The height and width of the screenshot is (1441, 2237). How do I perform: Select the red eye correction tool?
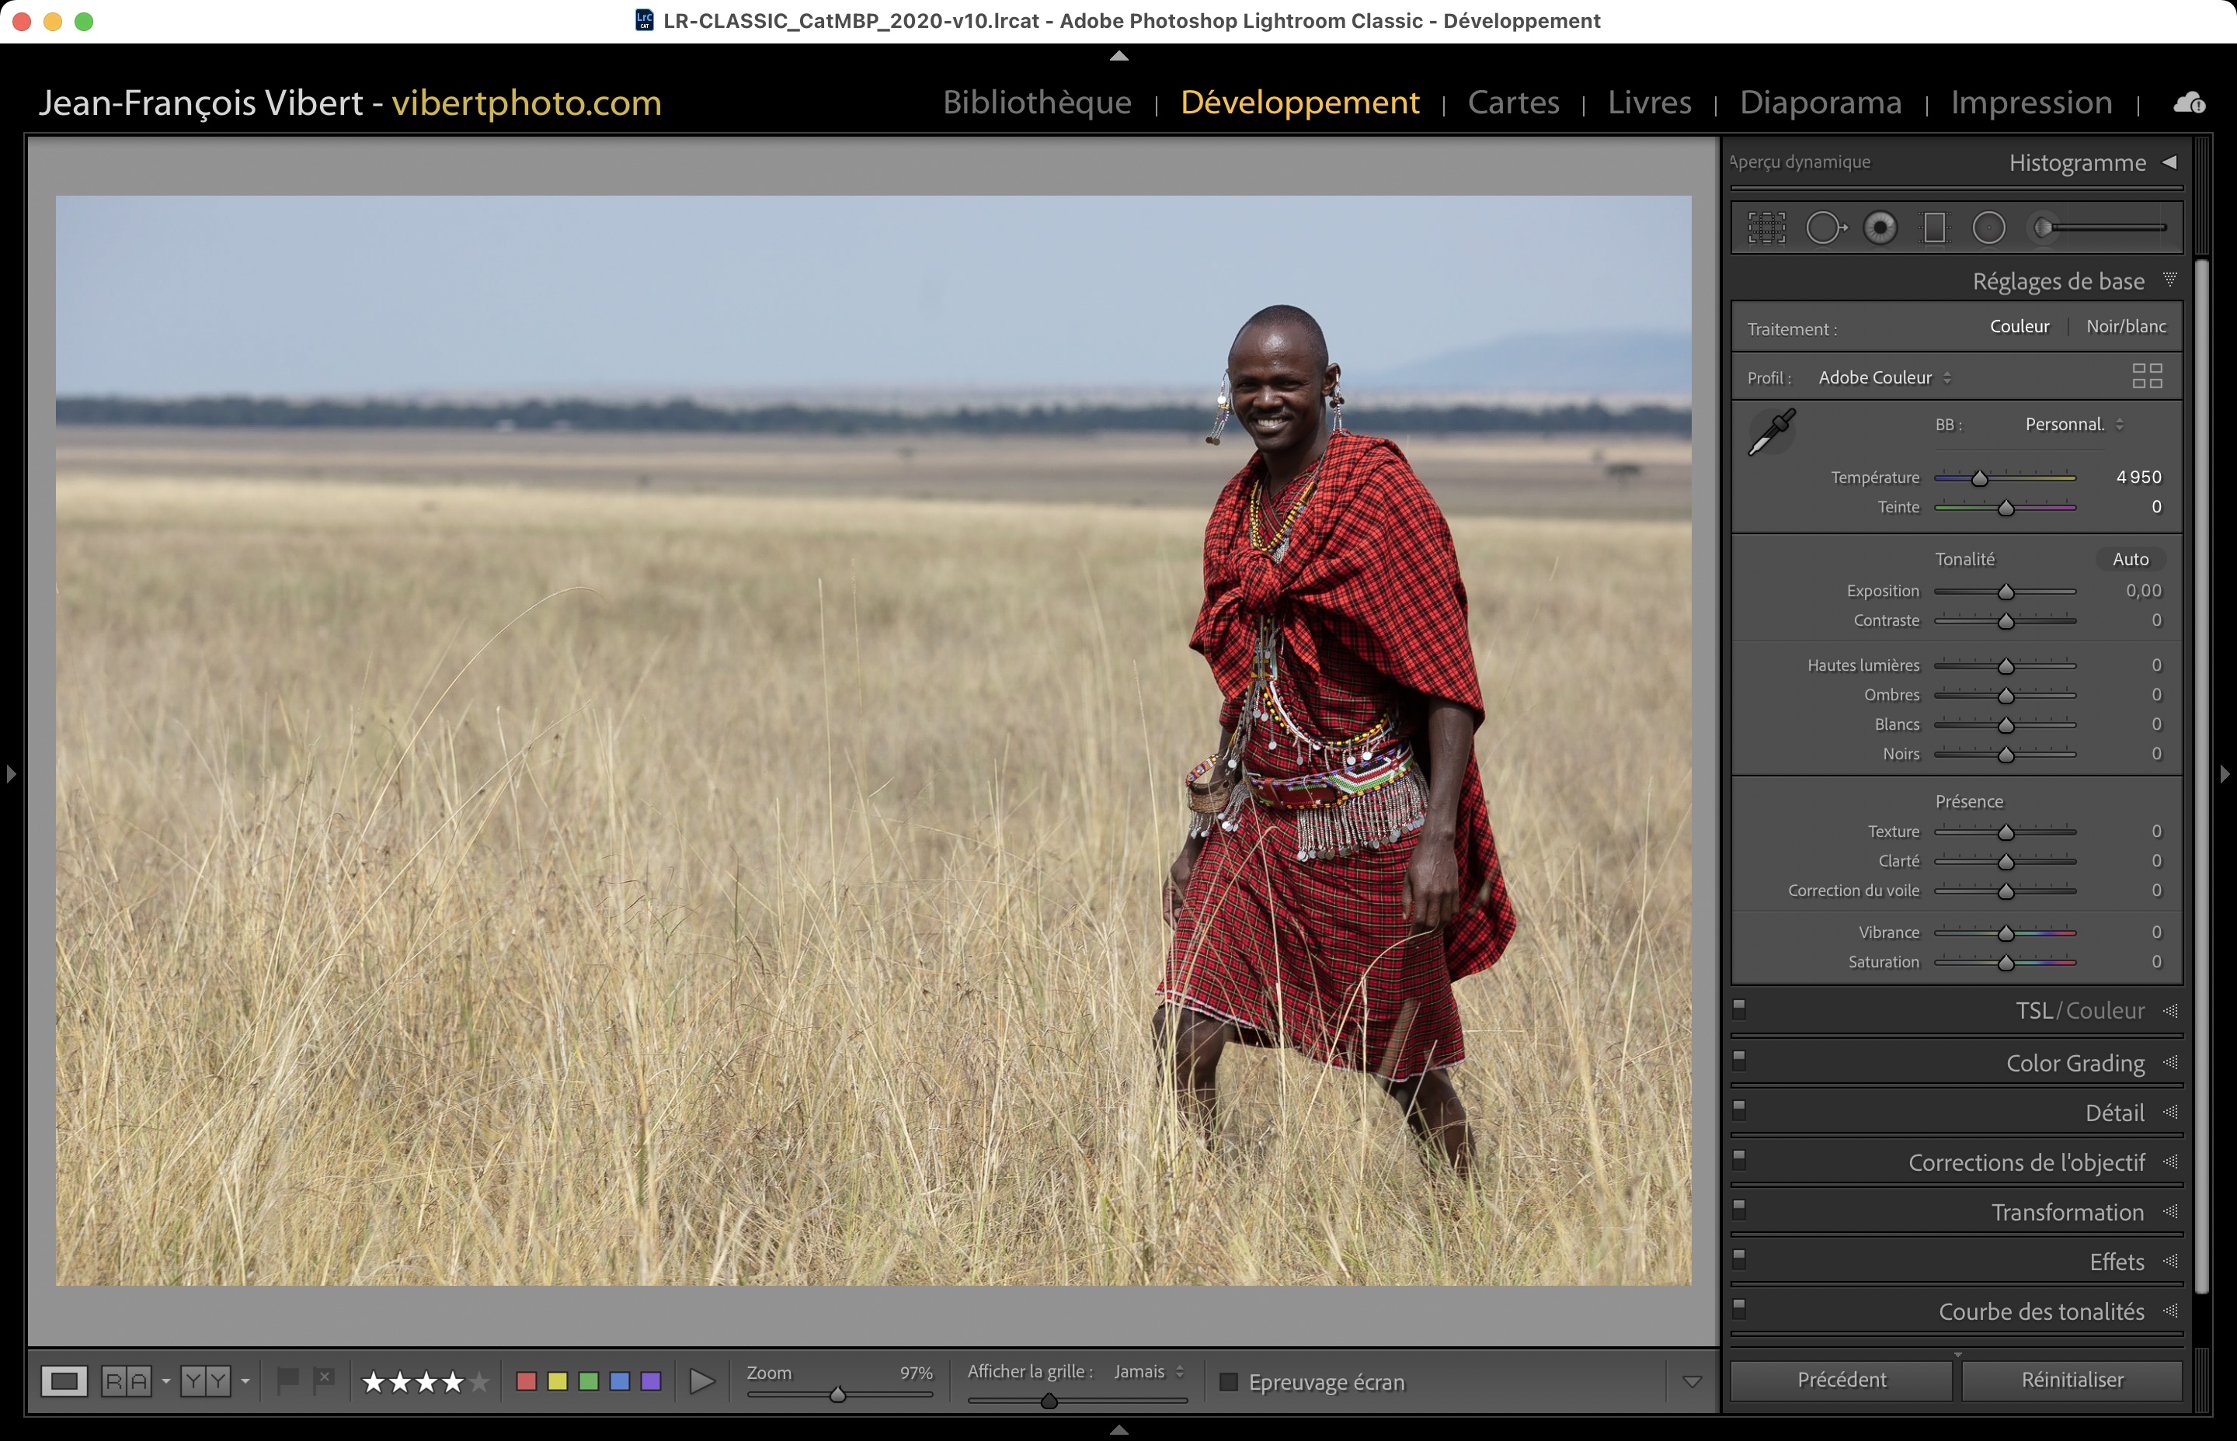(1880, 227)
